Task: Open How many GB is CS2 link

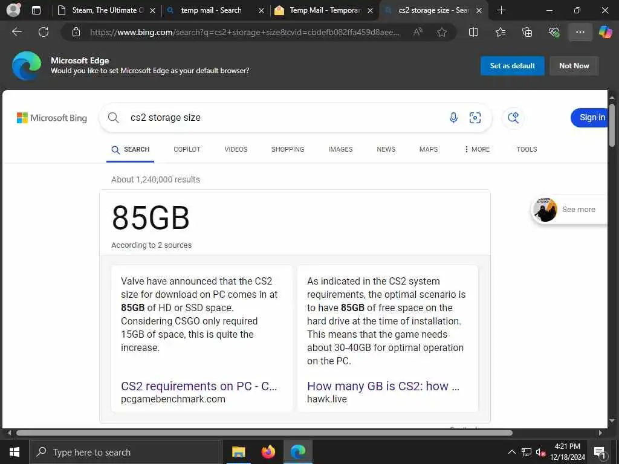Action: pos(383,386)
